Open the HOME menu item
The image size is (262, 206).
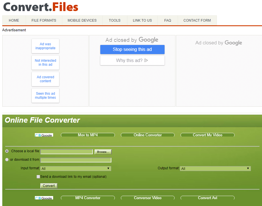pos(14,20)
